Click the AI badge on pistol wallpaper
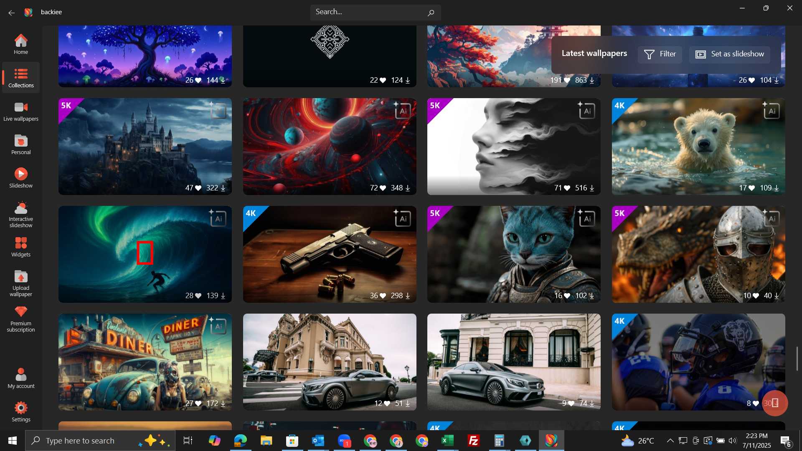Image resolution: width=802 pixels, height=451 pixels. (x=402, y=218)
